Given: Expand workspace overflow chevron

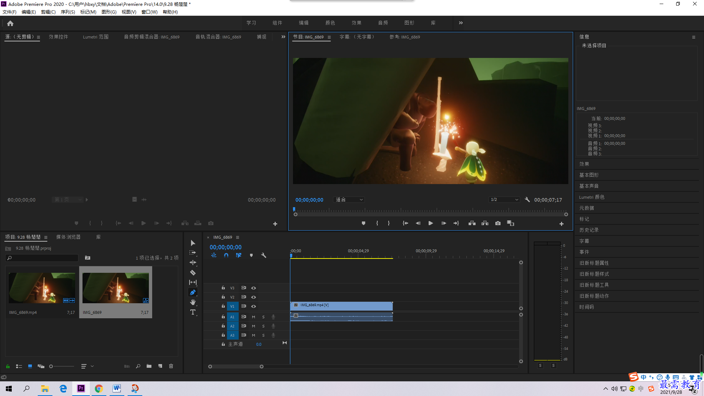Looking at the screenshot, I should [x=461, y=23].
